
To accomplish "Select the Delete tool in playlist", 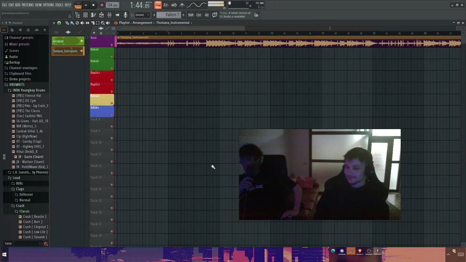I will (x=77, y=23).
